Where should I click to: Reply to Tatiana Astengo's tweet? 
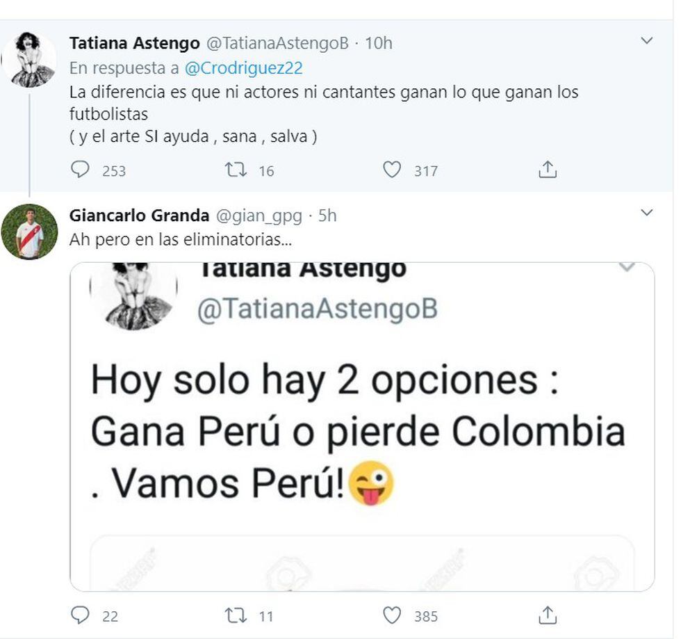tap(81, 170)
